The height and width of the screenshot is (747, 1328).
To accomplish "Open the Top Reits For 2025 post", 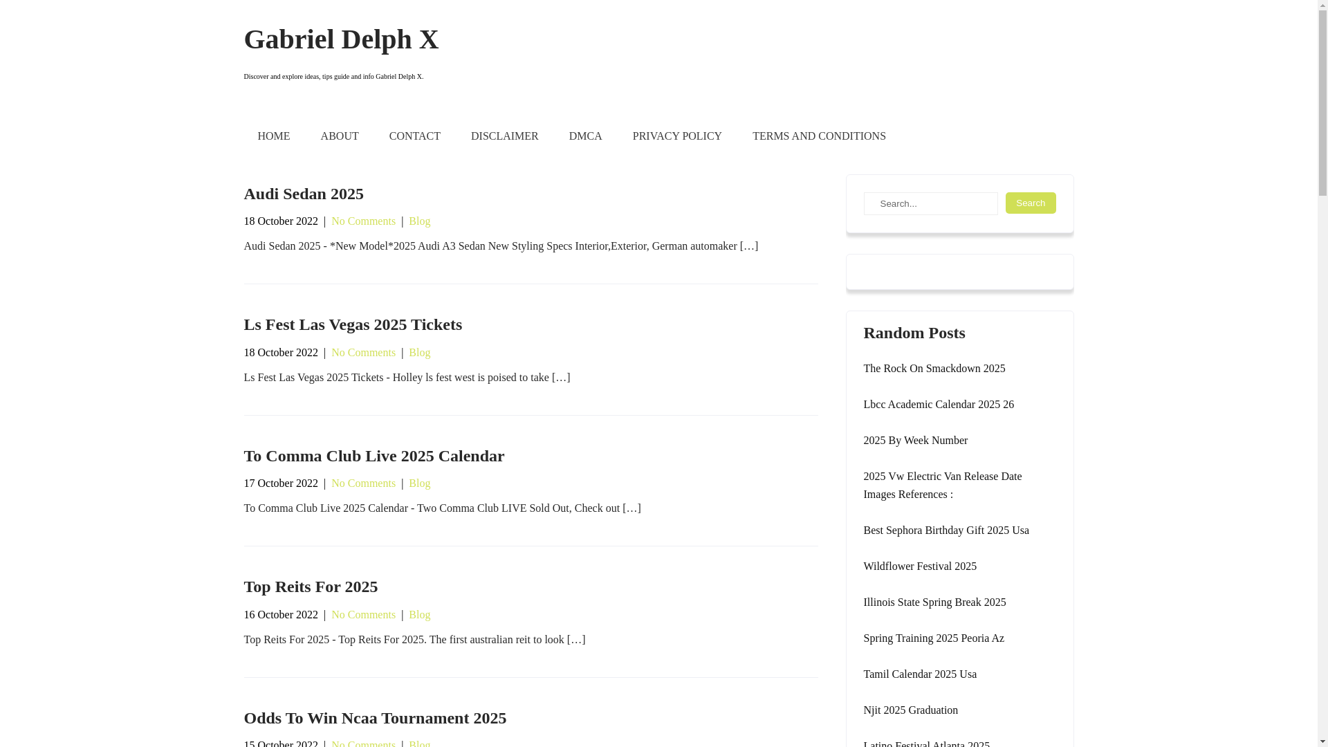I will [311, 587].
